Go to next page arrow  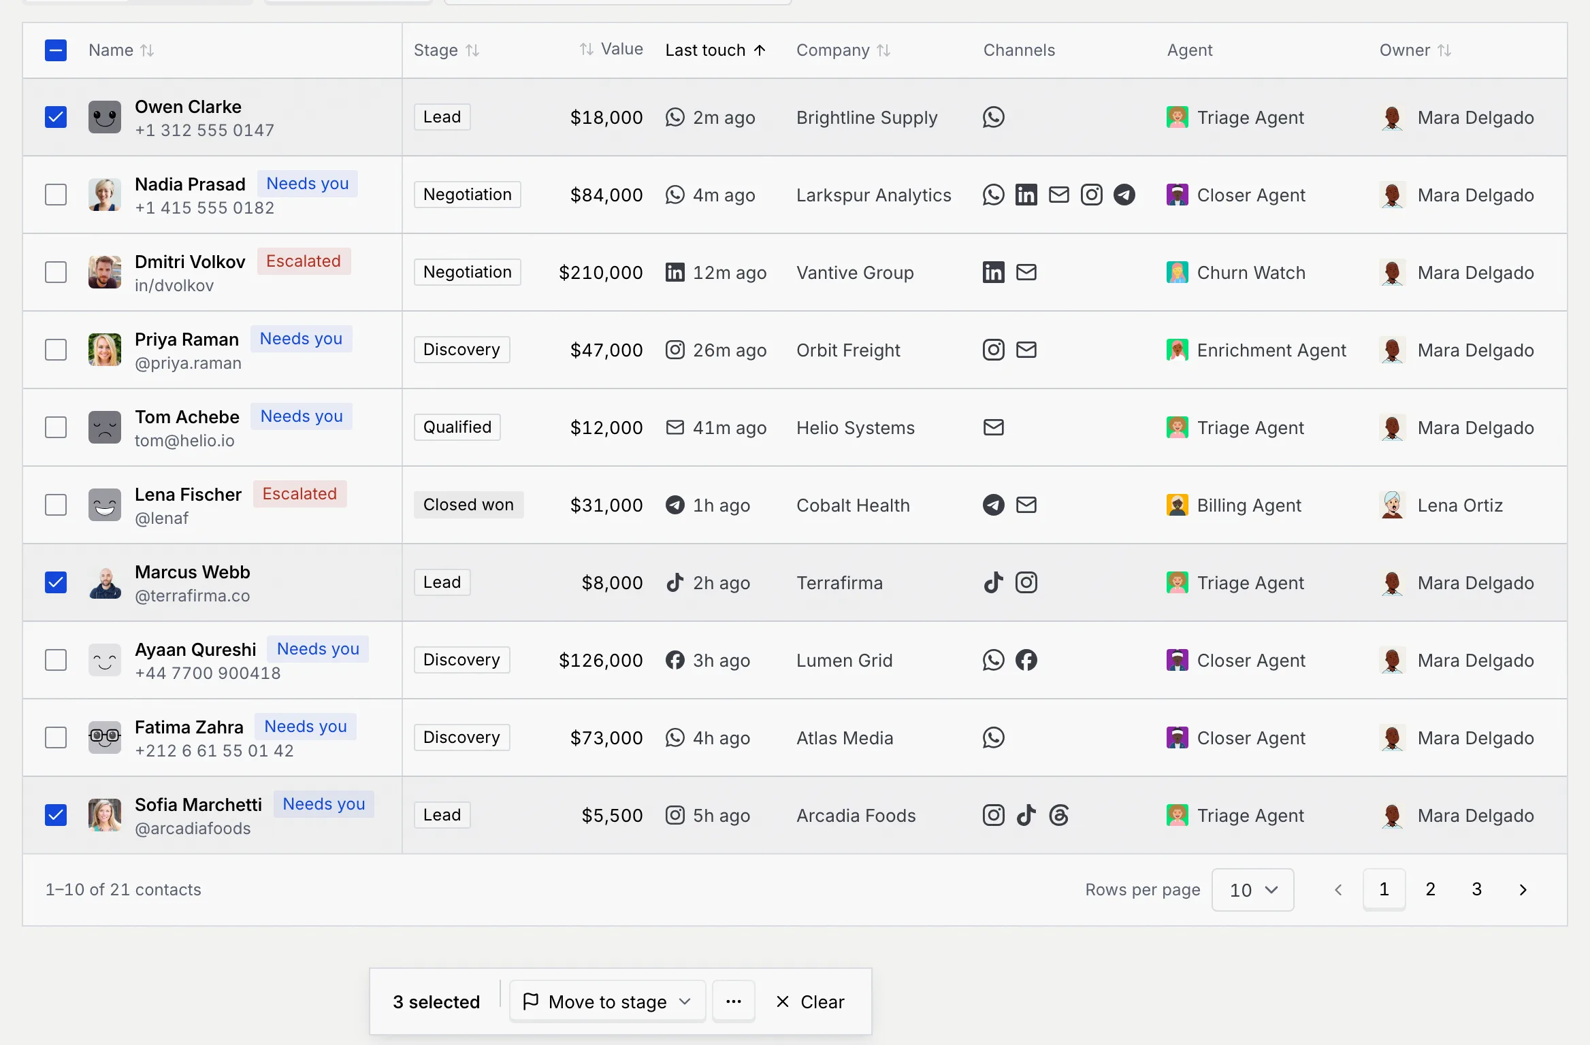(x=1523, y=889)
